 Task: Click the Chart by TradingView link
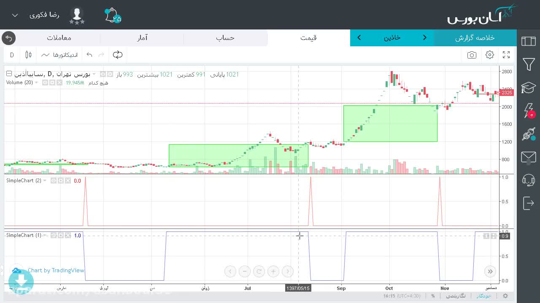coord(56,271)
